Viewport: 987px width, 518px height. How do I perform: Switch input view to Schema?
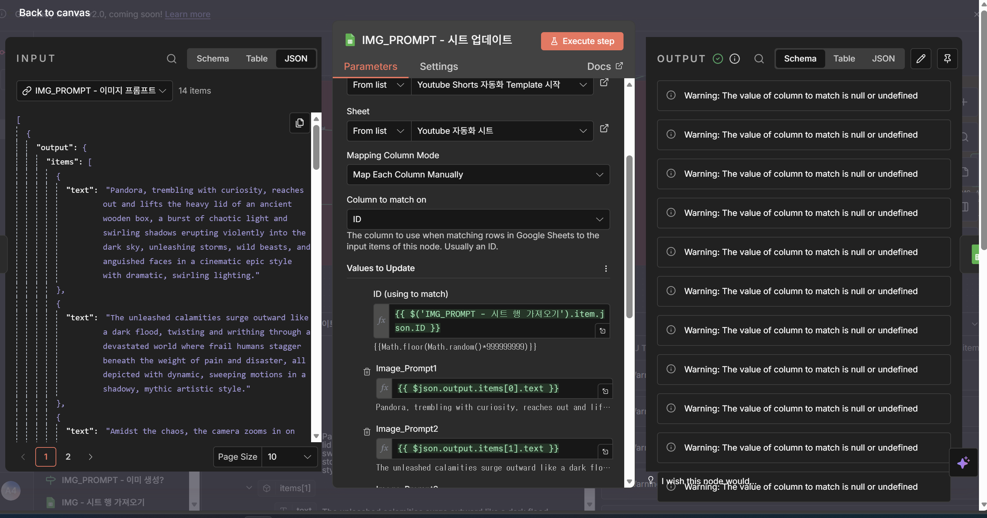[212, 59]
